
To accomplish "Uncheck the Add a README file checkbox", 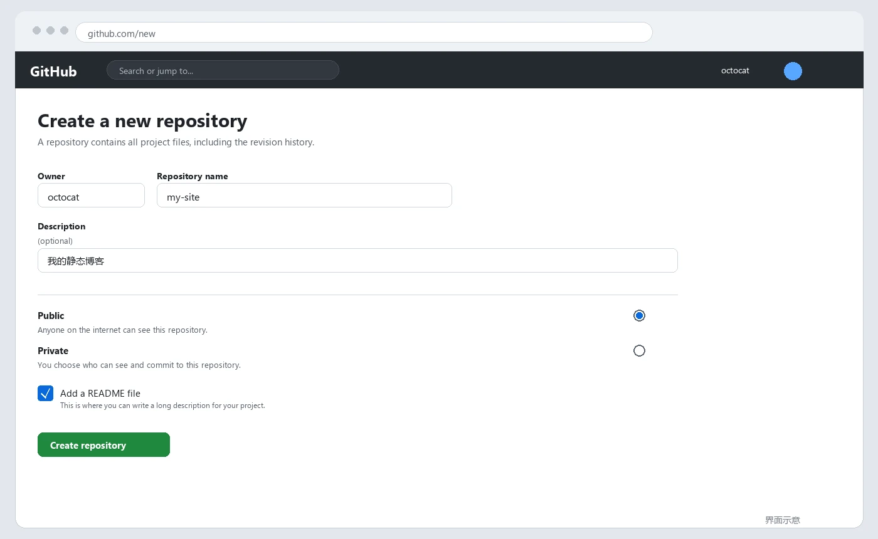I will click(x=45, y=393).
